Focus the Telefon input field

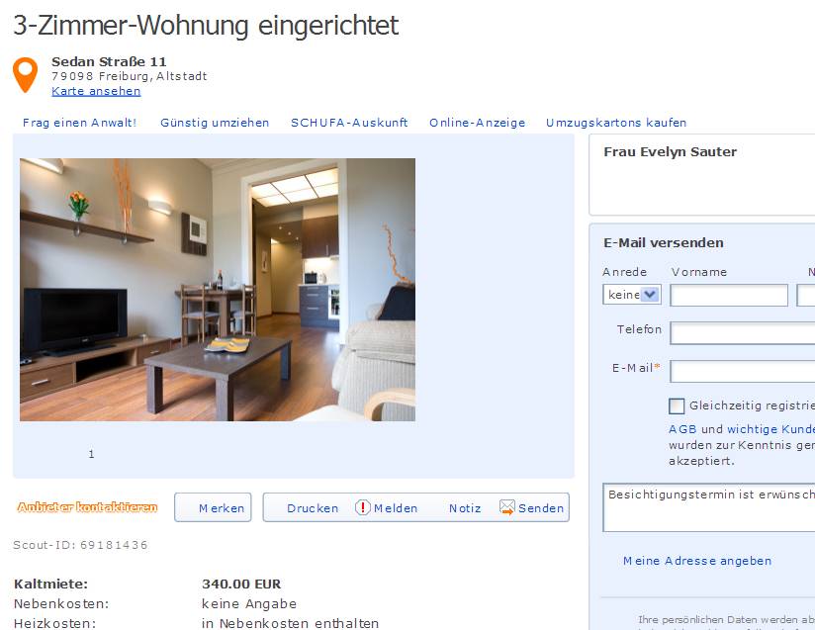743,333
